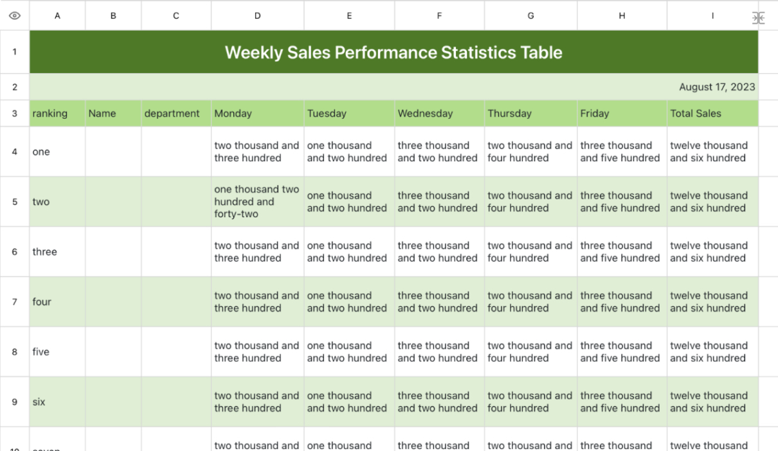778x451 pixels.
Task: Click Wednesday value in row 6
Action: tap(439, 252)
